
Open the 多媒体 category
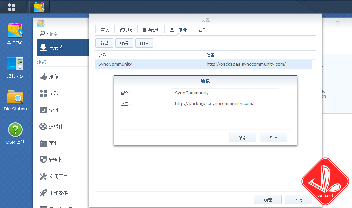63,126
